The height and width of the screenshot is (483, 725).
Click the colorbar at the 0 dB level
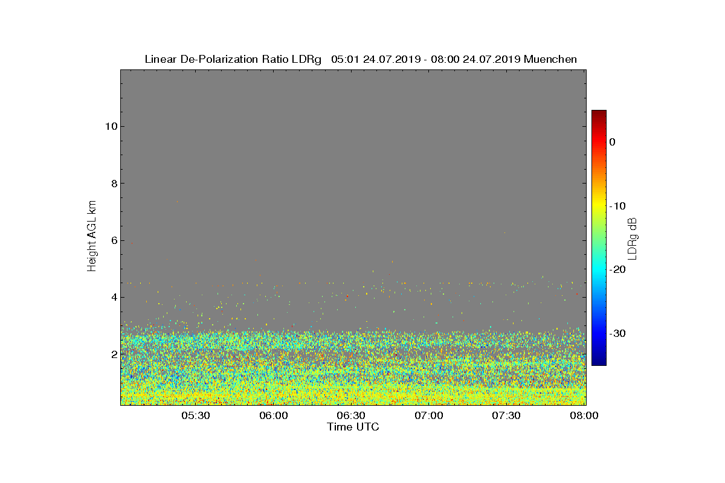coord(599,142)
